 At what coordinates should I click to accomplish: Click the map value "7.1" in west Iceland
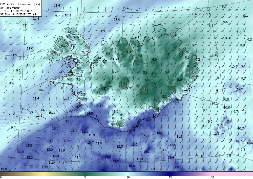(x=91, y=78)
